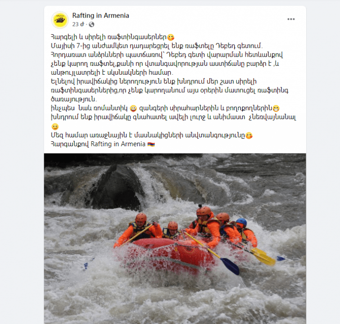Screen dimensions: 340x324
Task: Open the white-water rafting photo
Action: click(x=175, y=238)
